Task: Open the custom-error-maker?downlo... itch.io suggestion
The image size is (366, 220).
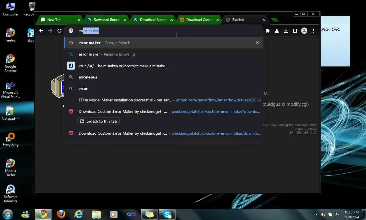Action: click(x=163, y=111)
